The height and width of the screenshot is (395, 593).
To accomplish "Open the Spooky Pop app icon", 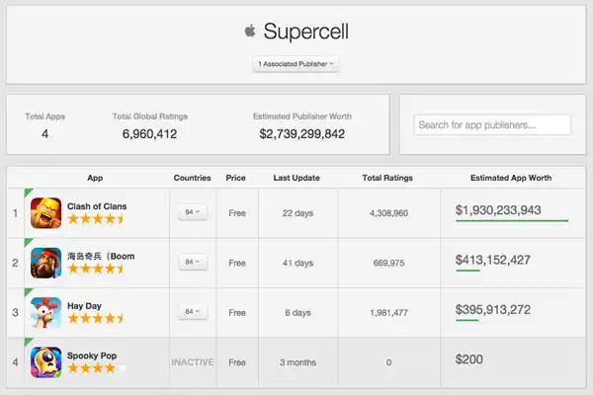I will pos(45,362).
